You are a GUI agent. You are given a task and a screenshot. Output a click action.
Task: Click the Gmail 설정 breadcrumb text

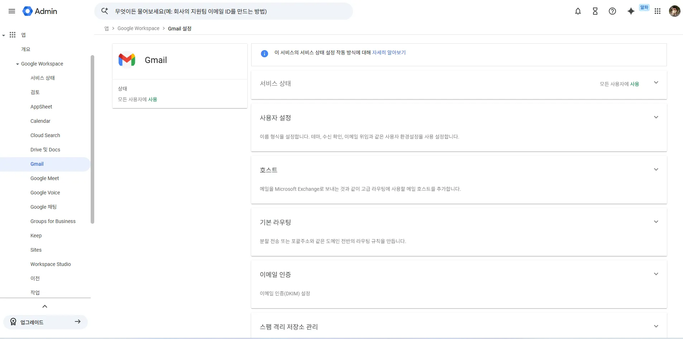tap(180, 29)
